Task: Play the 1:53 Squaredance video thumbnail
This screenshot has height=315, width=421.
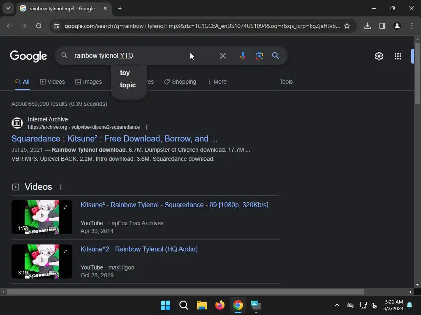Action: click(x=42, y=217)
